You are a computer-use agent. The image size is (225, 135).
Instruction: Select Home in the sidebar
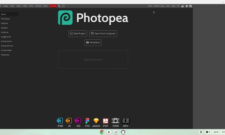click(9, 14)
